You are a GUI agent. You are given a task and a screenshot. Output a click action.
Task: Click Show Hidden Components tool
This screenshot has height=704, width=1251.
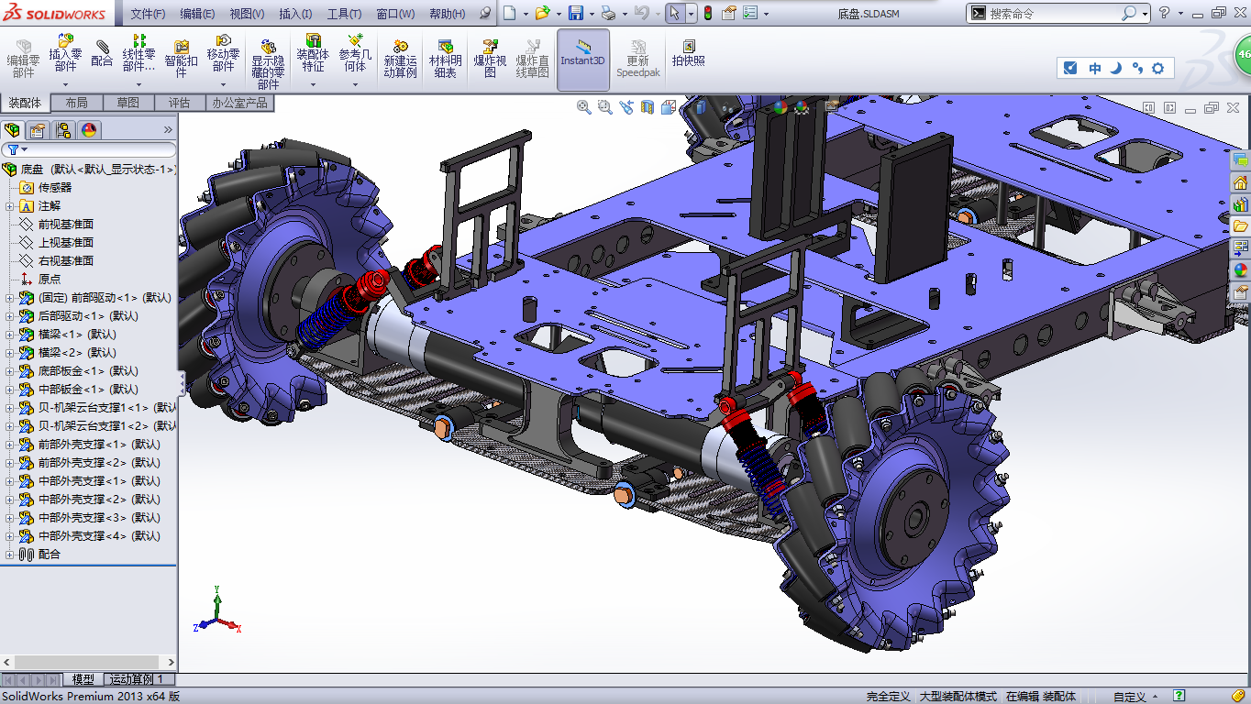click(x=268, y=64)
